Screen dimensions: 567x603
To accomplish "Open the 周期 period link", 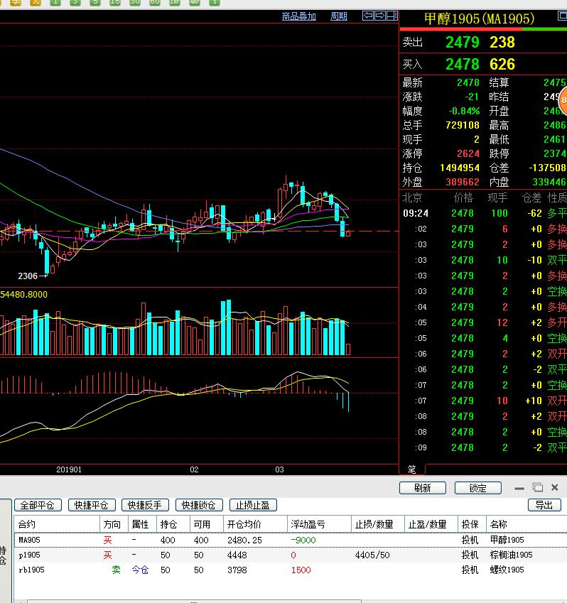I will pos(338,16).
